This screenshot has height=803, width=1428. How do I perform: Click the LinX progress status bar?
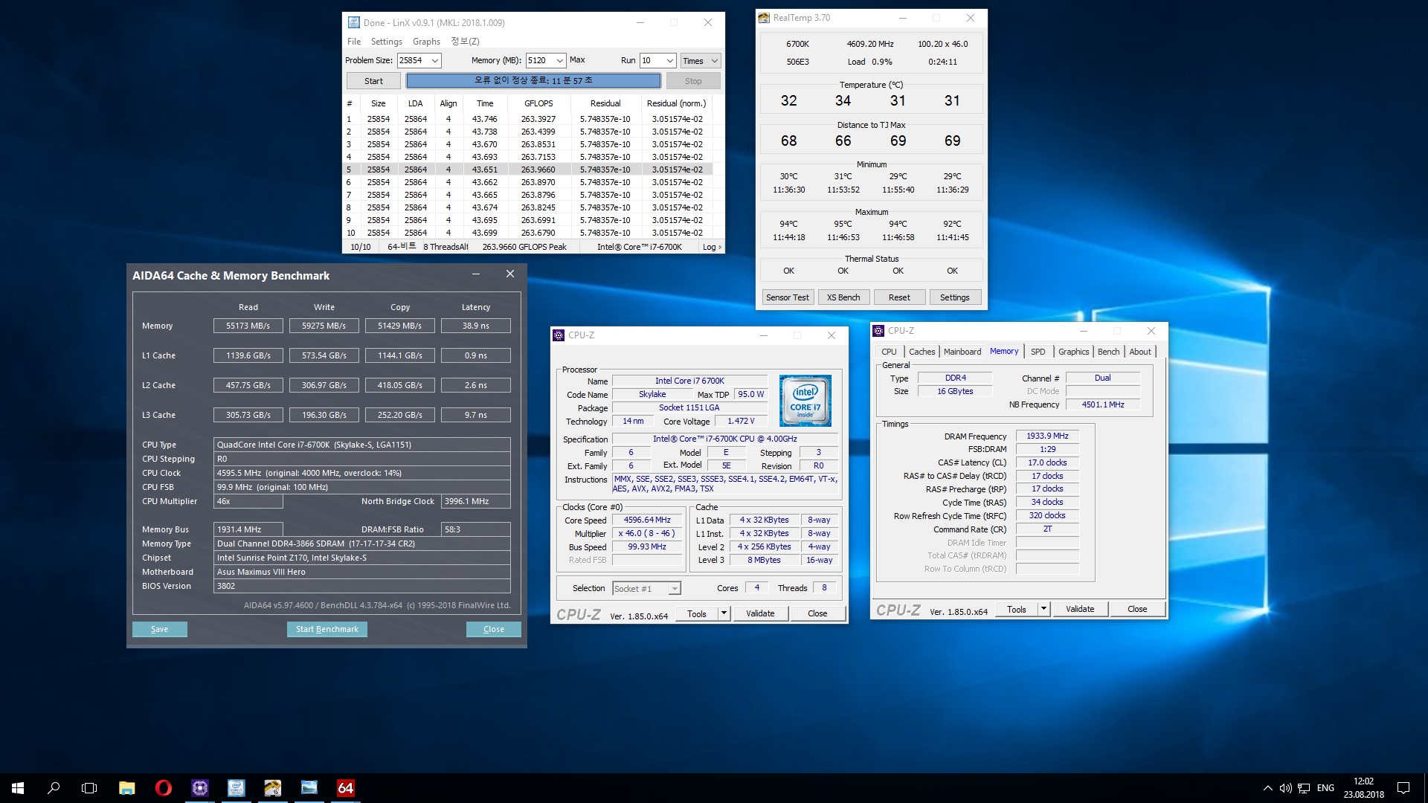533,80
